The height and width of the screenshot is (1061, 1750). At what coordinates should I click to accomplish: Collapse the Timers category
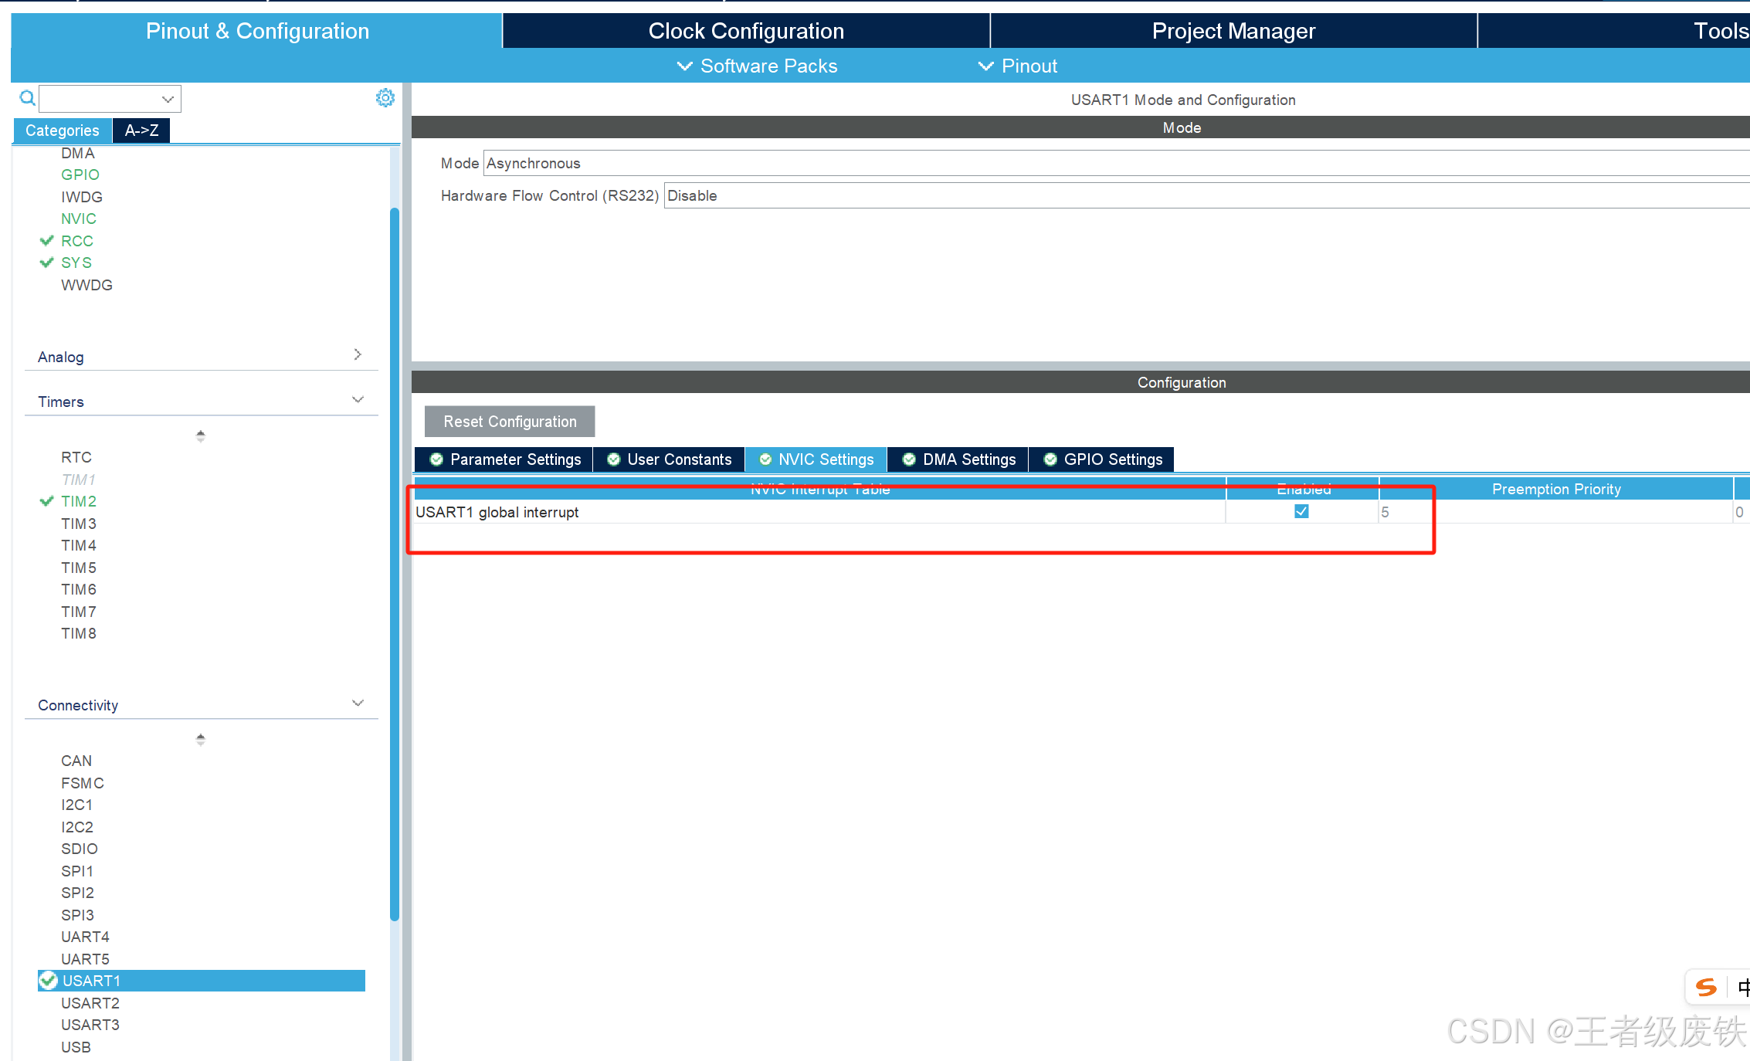point(358,399)
